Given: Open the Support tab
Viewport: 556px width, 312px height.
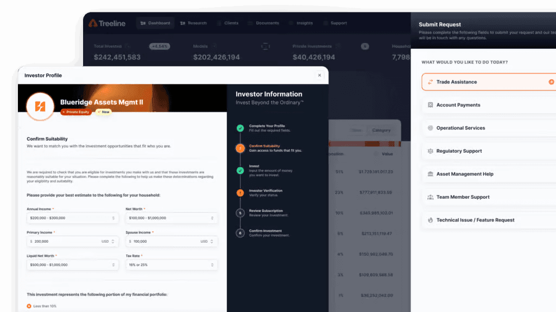Looking at the screenshot, I should (x=335, y=23).
